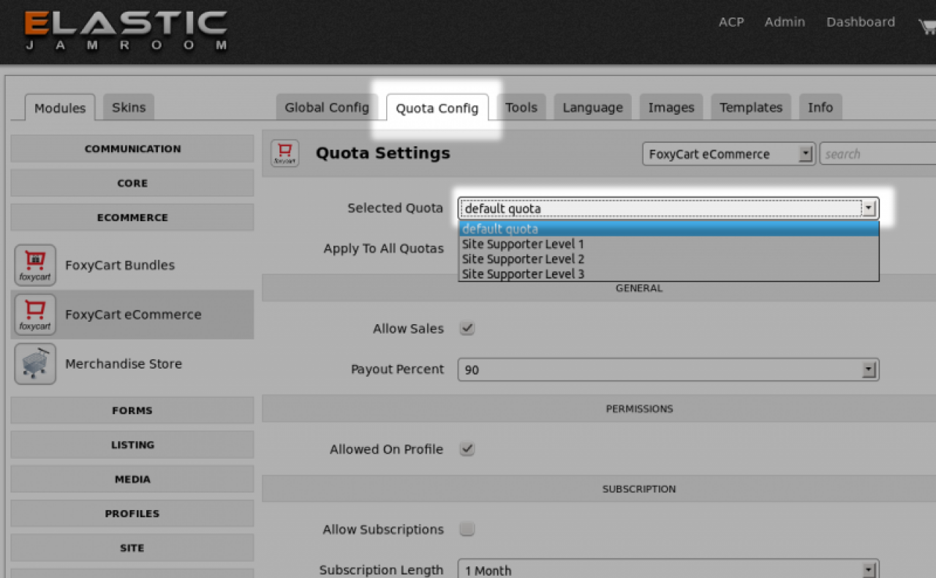Screen dimensions: 936x578
Task: Select default quota option in the list
Action: click(668, 229)
